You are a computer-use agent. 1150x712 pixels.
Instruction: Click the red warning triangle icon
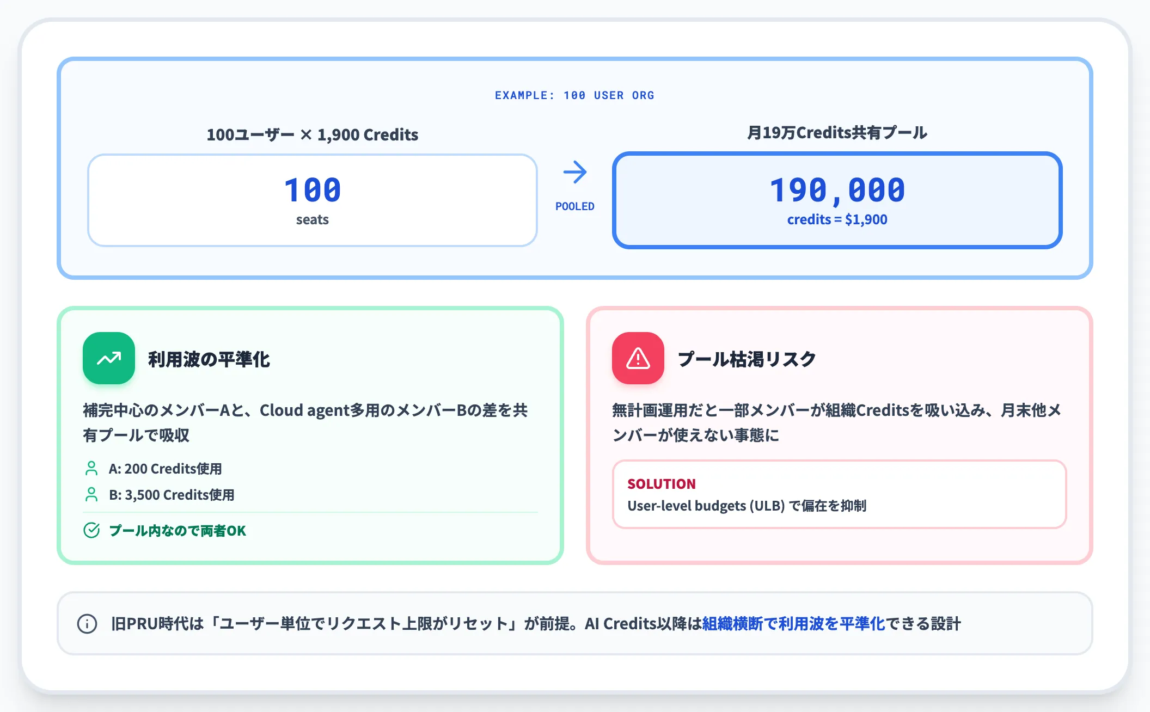pos(638,358)
